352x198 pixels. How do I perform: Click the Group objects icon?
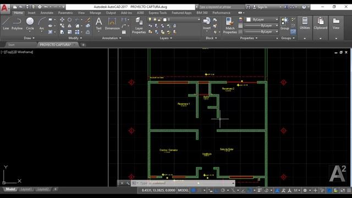(x=284, y=24)
